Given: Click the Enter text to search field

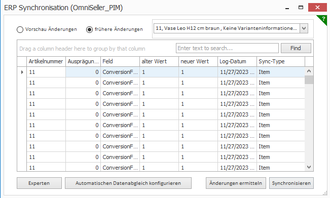Looking at the screenshot, I should click(227, 48).
